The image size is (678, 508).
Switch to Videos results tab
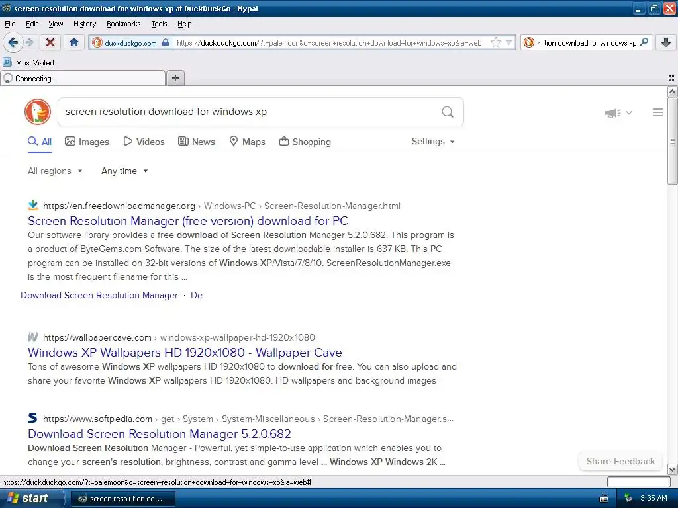pyautogui.click(x=144, y=142)
